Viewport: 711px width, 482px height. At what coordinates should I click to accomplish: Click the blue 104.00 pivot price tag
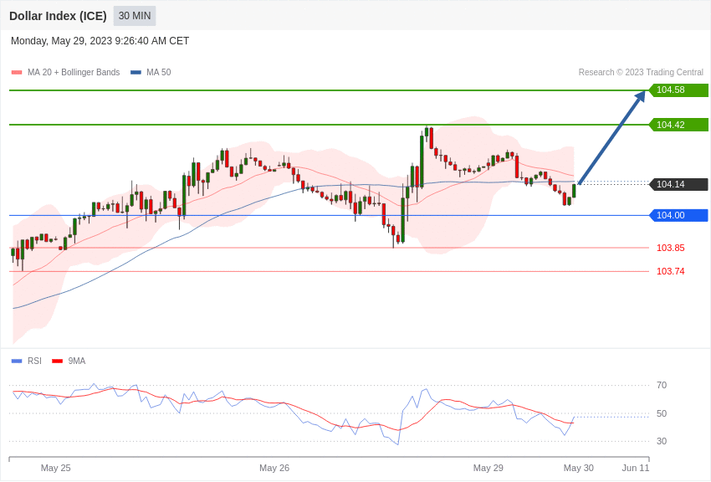679,215
